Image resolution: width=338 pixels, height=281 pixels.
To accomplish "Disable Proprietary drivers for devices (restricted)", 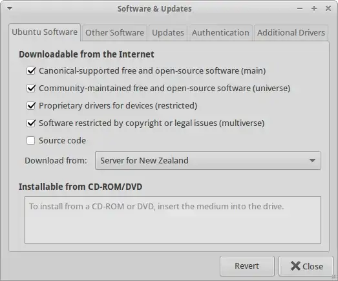I will 31,105.
